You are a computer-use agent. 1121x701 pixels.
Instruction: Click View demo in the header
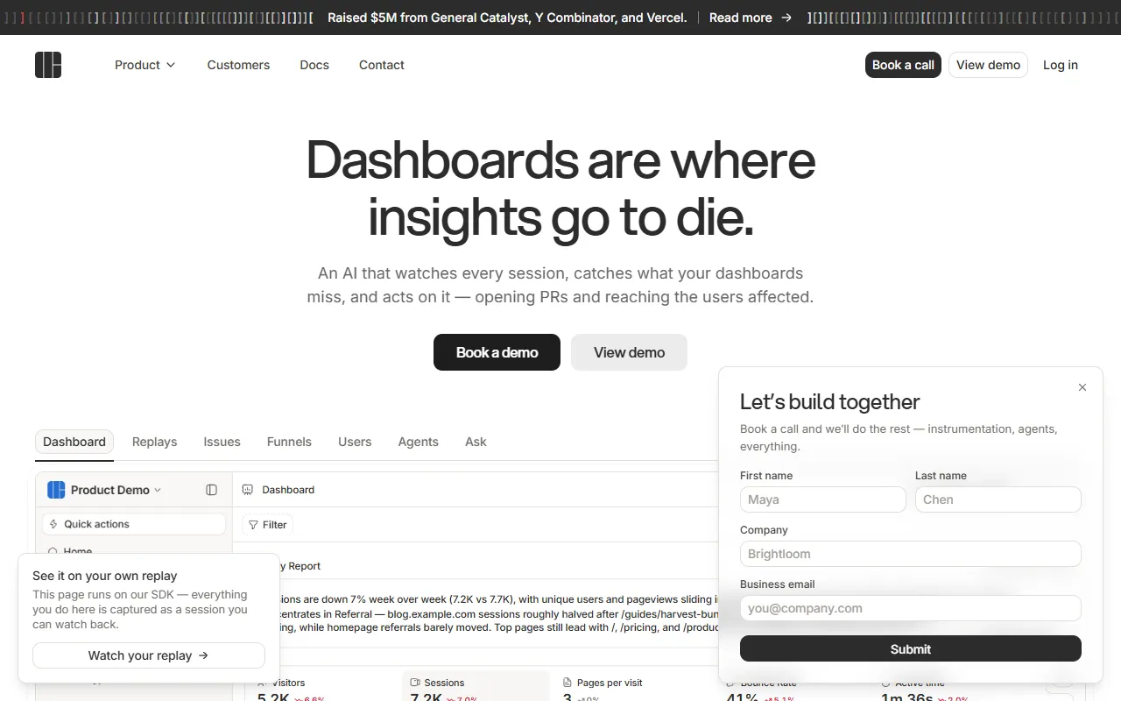coord(988,65)
